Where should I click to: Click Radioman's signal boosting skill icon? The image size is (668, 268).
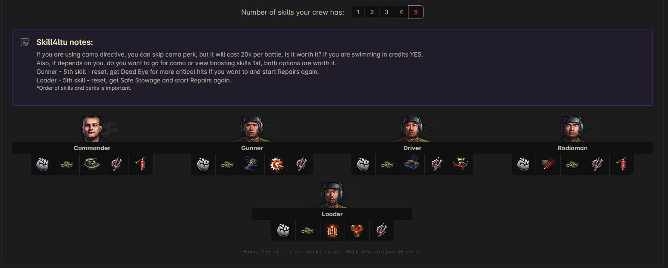click(548, 164)
